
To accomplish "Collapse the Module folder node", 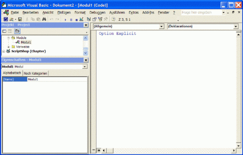I will [x=9, y=38].
